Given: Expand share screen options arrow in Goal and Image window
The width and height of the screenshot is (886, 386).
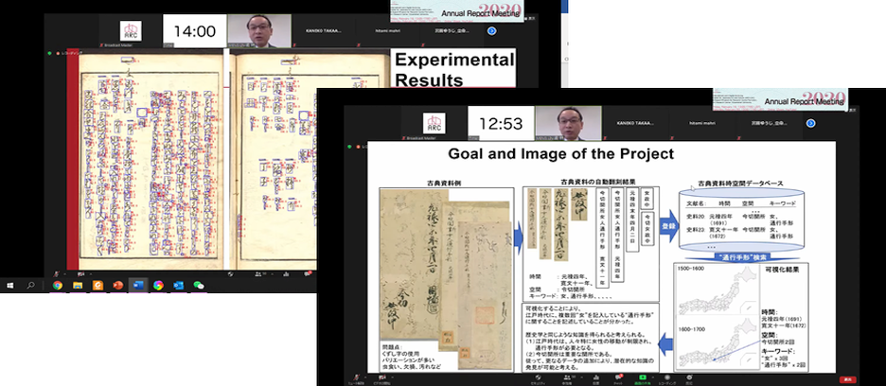Looking at the screenshot, I should coord(653,377).
